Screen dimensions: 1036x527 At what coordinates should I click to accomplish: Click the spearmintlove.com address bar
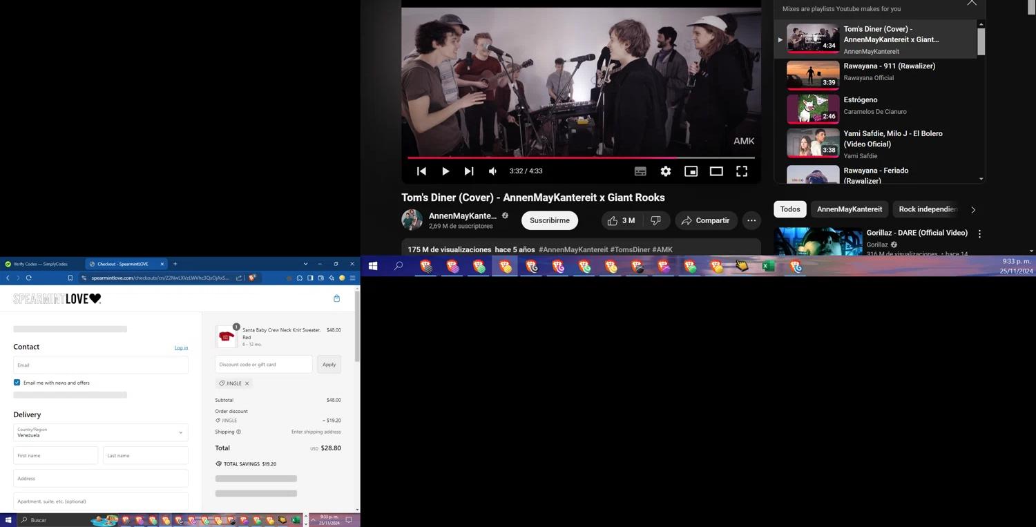tap(160, 278)
